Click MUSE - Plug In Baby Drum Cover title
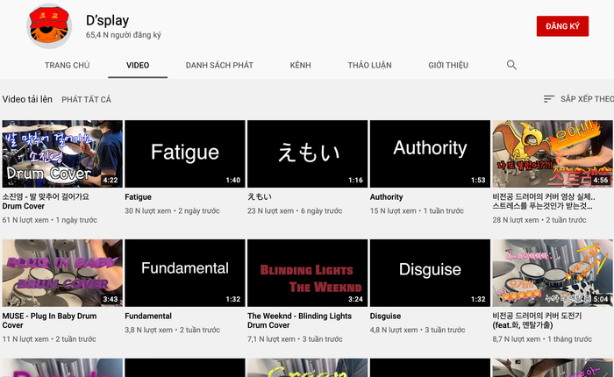The width and height of the screenshot is (614, 377). click(49, 320)
